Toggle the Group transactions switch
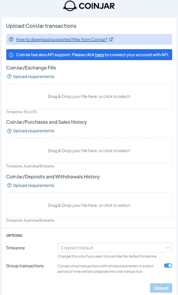The width and height of the screenshot is (178, 295). pos(168,265)
